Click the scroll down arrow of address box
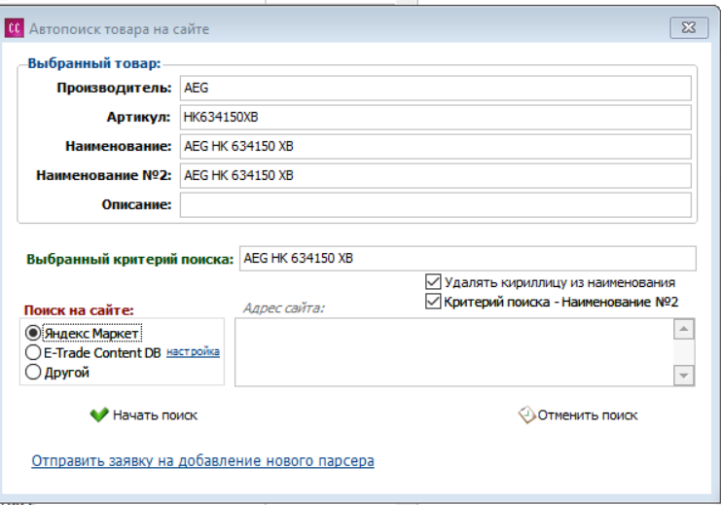Screen dimensions: 721x505 (684, 376)
